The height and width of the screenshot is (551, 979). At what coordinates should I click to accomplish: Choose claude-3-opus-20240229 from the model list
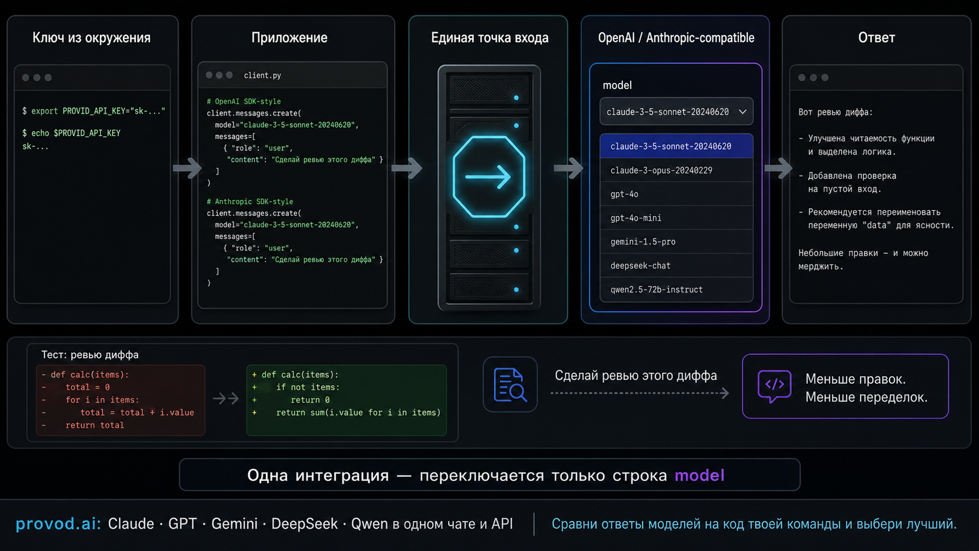(677, 170)
